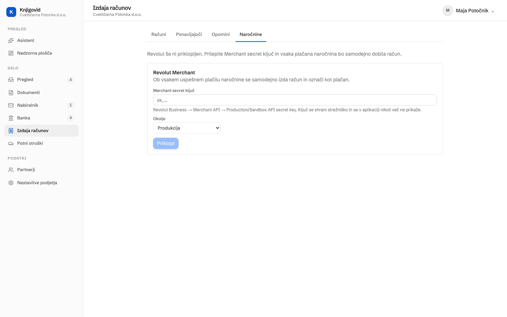Screen dimensions: 507x317
Task: Click the Pregled badge showing 4
Action: pyautogui.click(x=71, y=80)
